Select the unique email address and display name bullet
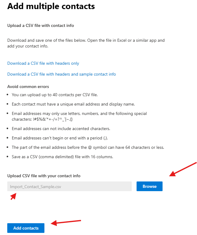197x235 pixels. click(73, 104)
